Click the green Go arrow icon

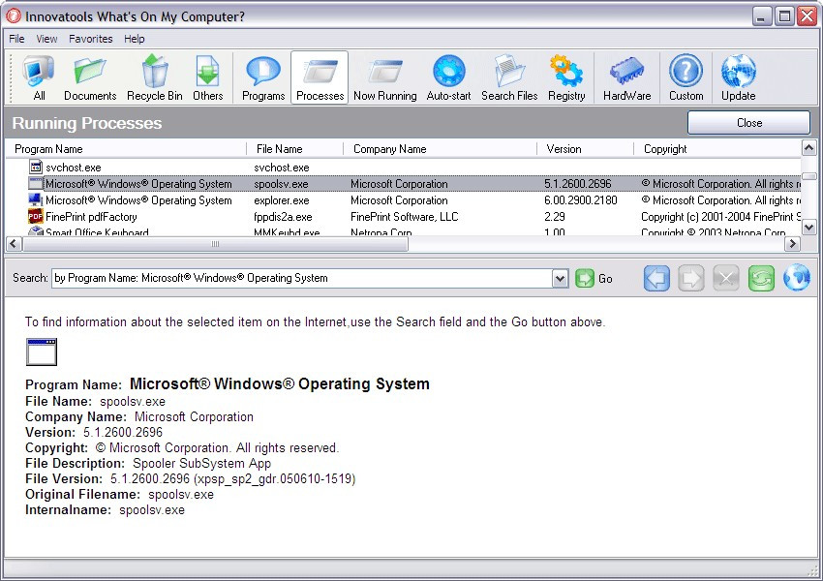[584, 278]
